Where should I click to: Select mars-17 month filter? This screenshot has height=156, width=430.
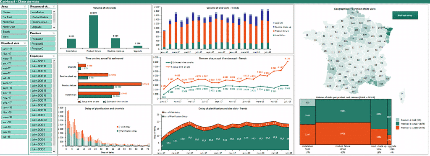[x=14, y=59]
